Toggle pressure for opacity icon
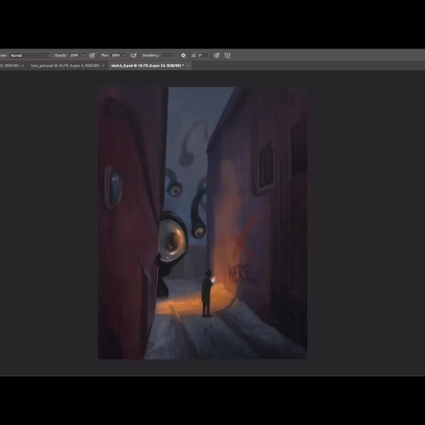The width and height of the screenshot is (425, 425). pos(92,55)
